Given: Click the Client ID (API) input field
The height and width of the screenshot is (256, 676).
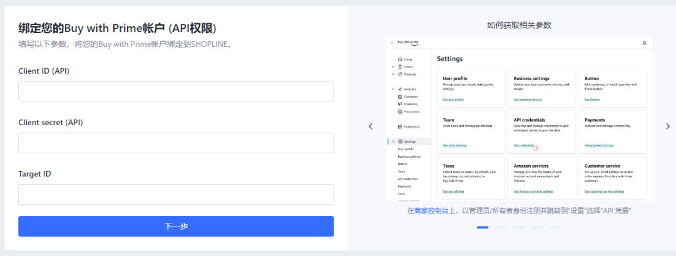Looking at the screenshot, I should pos(176,91).
